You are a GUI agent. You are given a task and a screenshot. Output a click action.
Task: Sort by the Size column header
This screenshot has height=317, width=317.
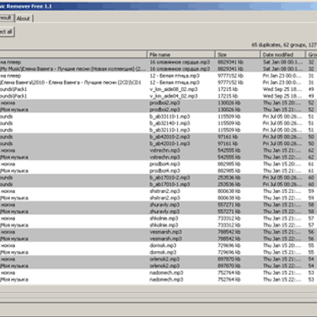tap(238, 55)
